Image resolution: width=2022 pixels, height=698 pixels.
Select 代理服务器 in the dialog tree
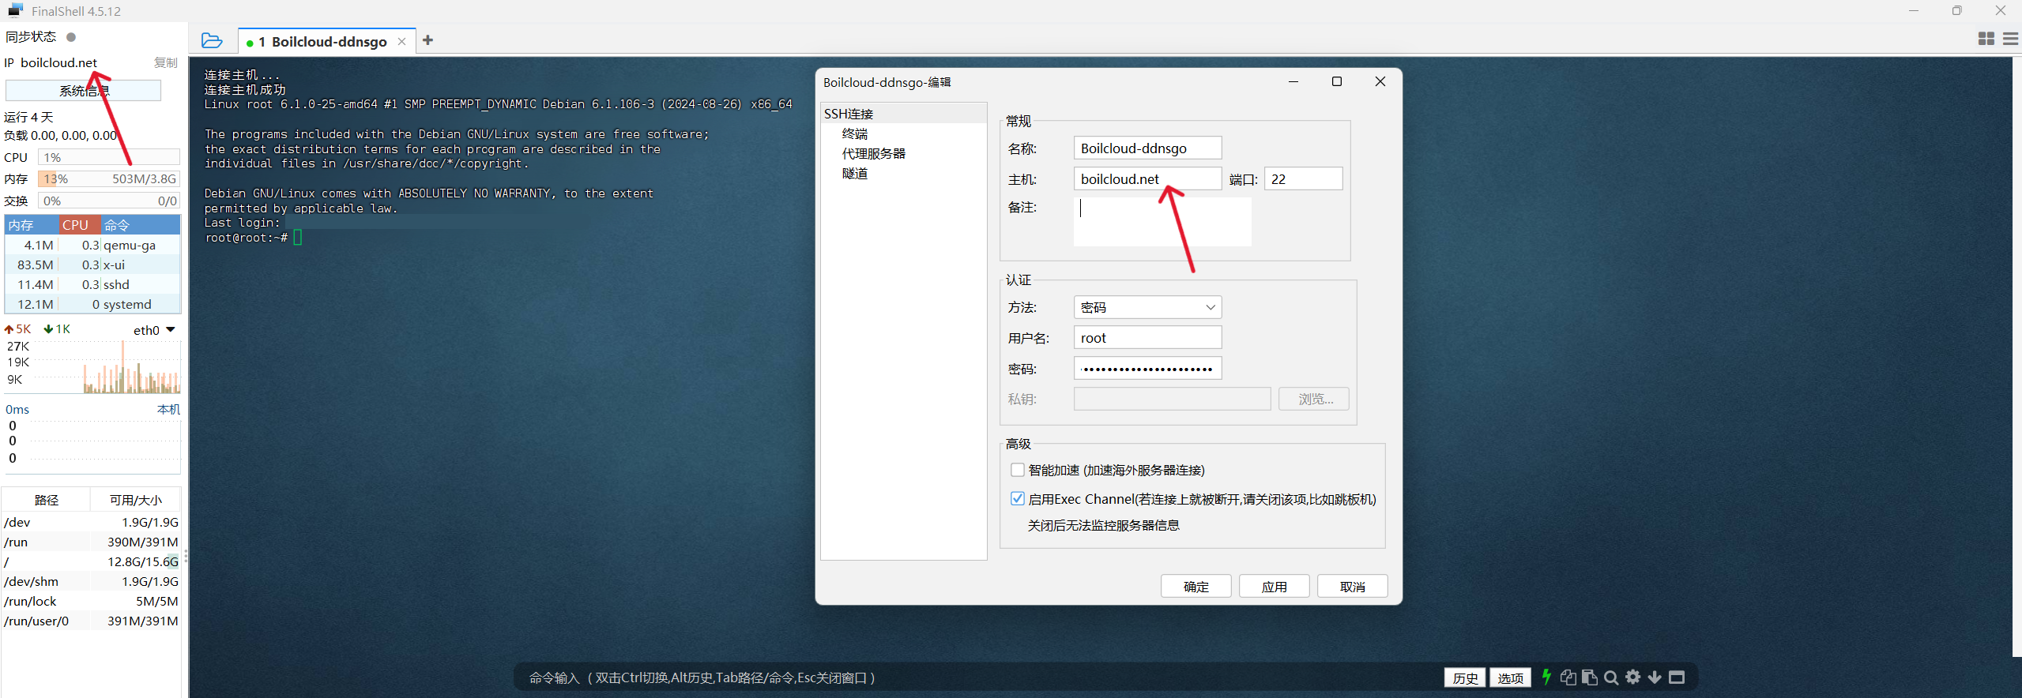click(x=874, y=153)
